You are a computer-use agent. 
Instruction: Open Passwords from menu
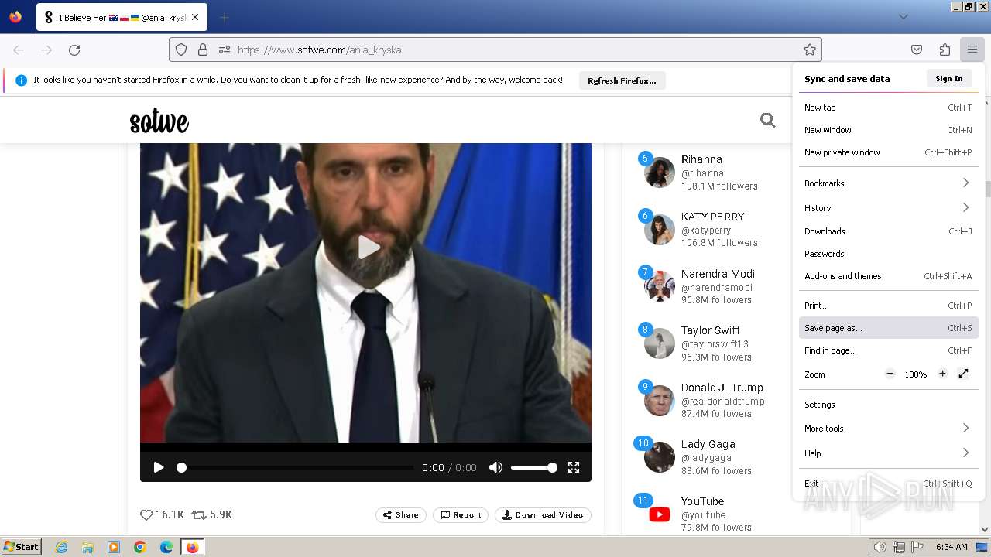click(888, 254)
